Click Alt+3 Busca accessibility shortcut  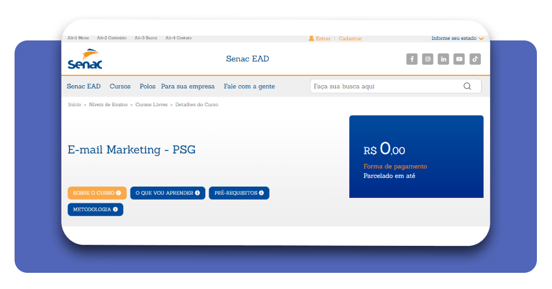click(x=146, y=38)
